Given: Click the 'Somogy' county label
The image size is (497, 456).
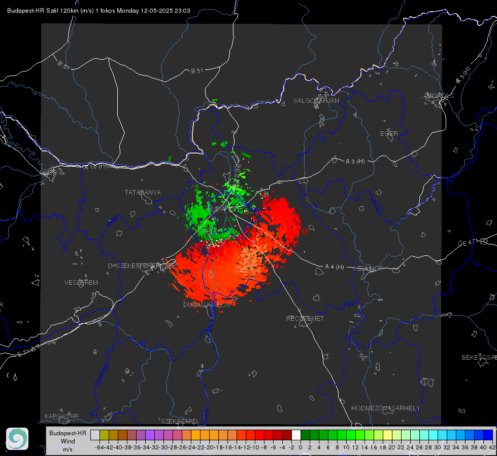Looking at the screenshot, I should point(102,374).
